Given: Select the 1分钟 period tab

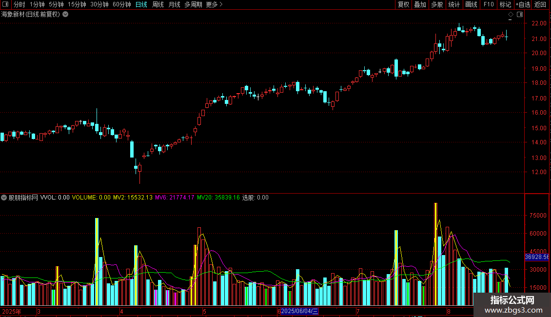Looking at the screenshot, I should (x=37, y=4).
